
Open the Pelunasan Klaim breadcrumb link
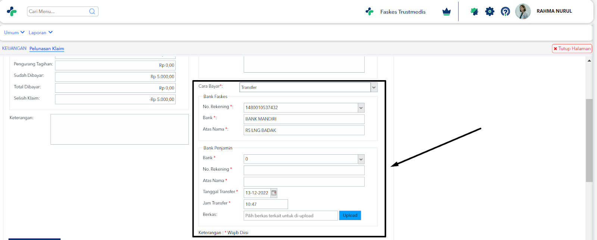[47, 48]
